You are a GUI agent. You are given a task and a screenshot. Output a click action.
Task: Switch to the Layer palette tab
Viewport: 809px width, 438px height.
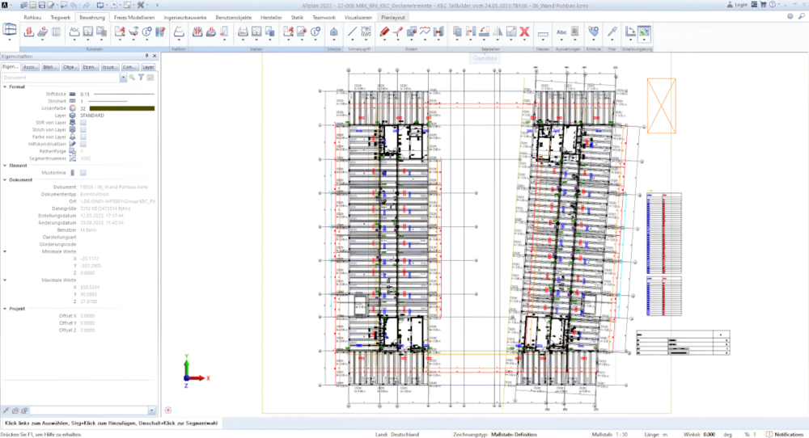(148, 66)
